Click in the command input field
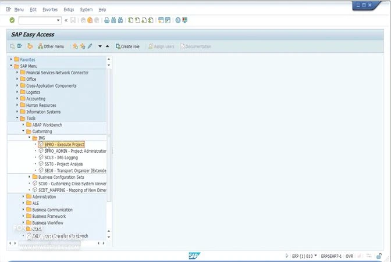Viewport: 391px width, 262px height. 37,20
